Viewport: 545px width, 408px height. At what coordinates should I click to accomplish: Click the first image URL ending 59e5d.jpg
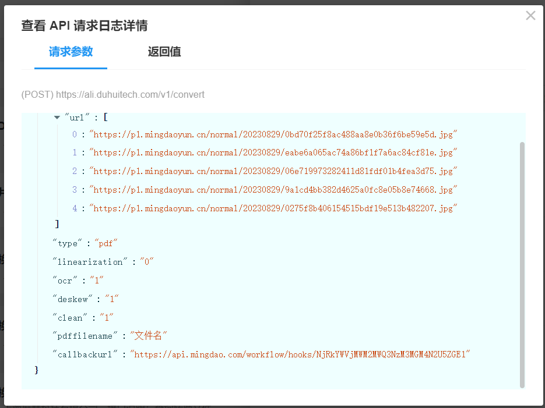[x=273, y=134]
